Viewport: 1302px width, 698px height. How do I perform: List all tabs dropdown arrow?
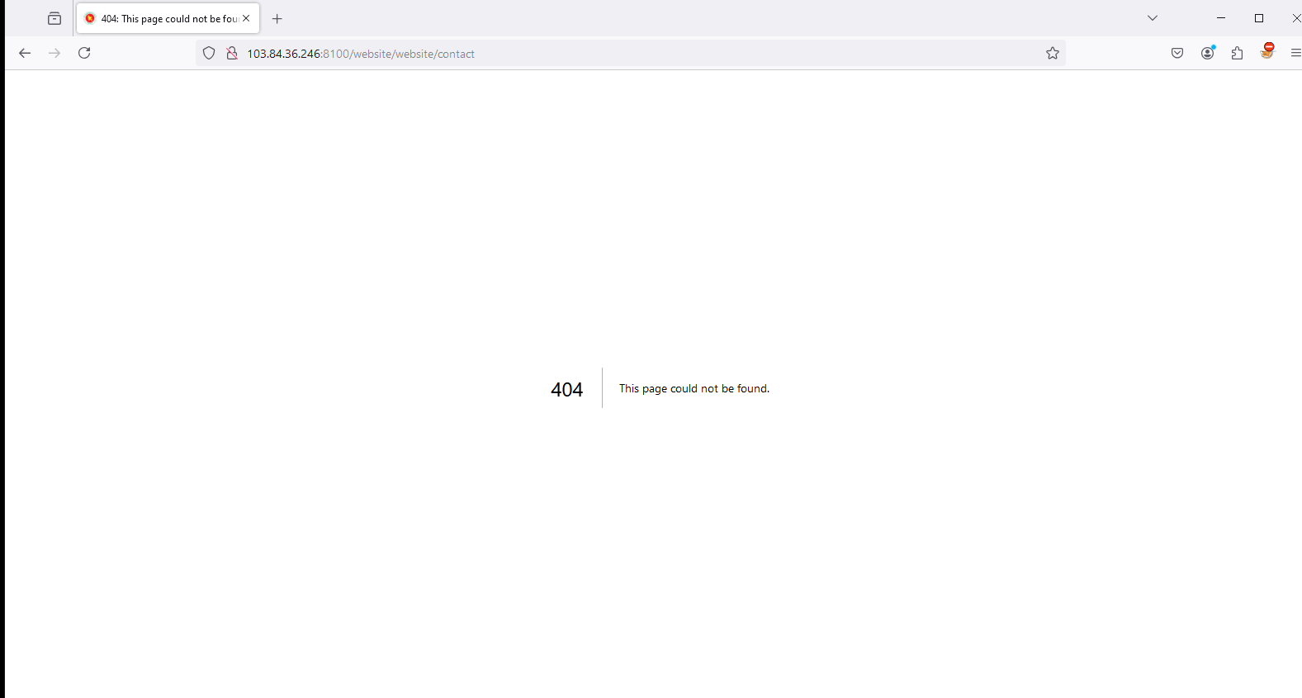[1153, 17]
